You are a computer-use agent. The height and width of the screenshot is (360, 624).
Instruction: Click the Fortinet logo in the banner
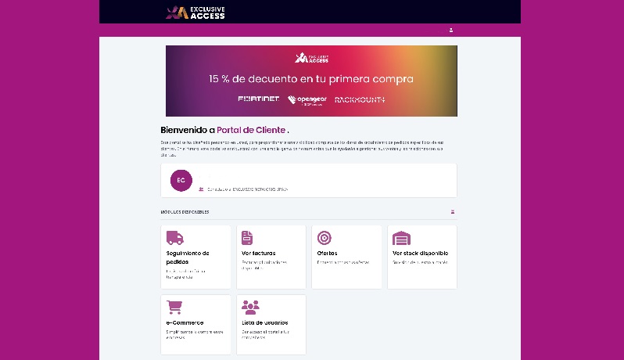click(x=258, y=99)
